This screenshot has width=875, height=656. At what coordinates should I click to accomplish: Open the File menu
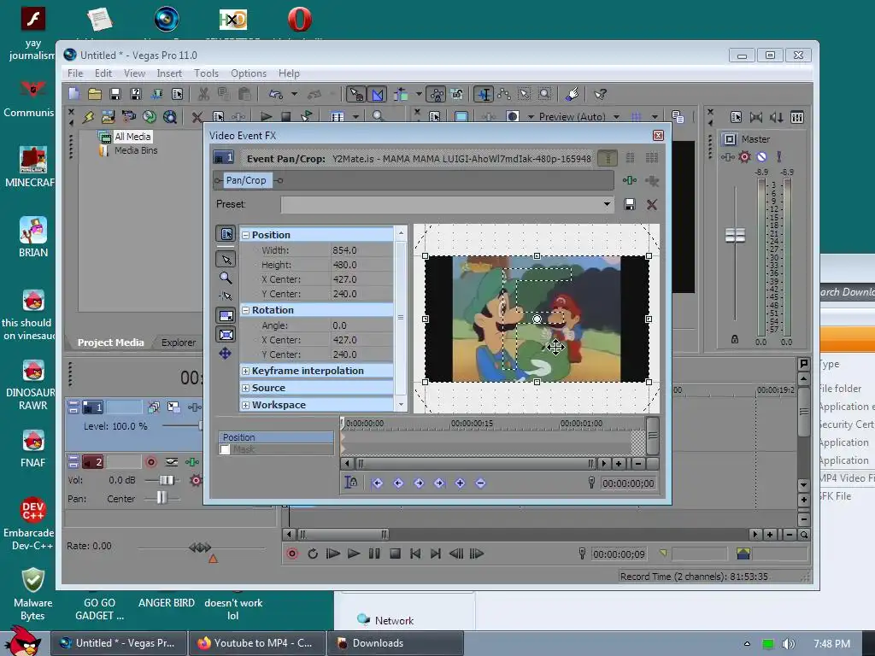click(x=75, y=73)
